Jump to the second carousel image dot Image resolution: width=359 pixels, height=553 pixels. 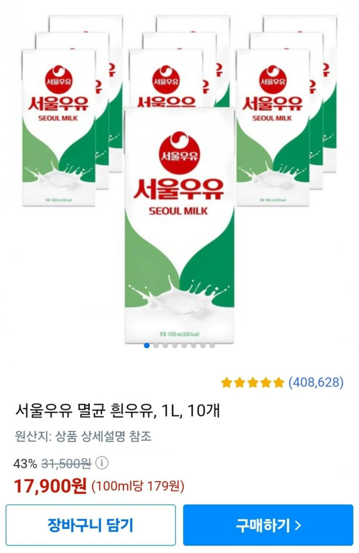coord(156,345)
